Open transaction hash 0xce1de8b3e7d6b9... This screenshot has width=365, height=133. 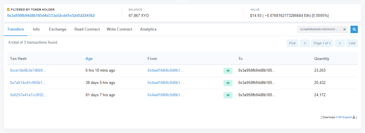(28, 70)
